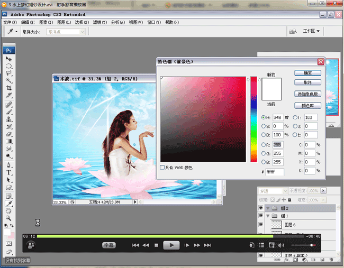
Task: Select the Magic Wand tool
Action: [9, 80]
